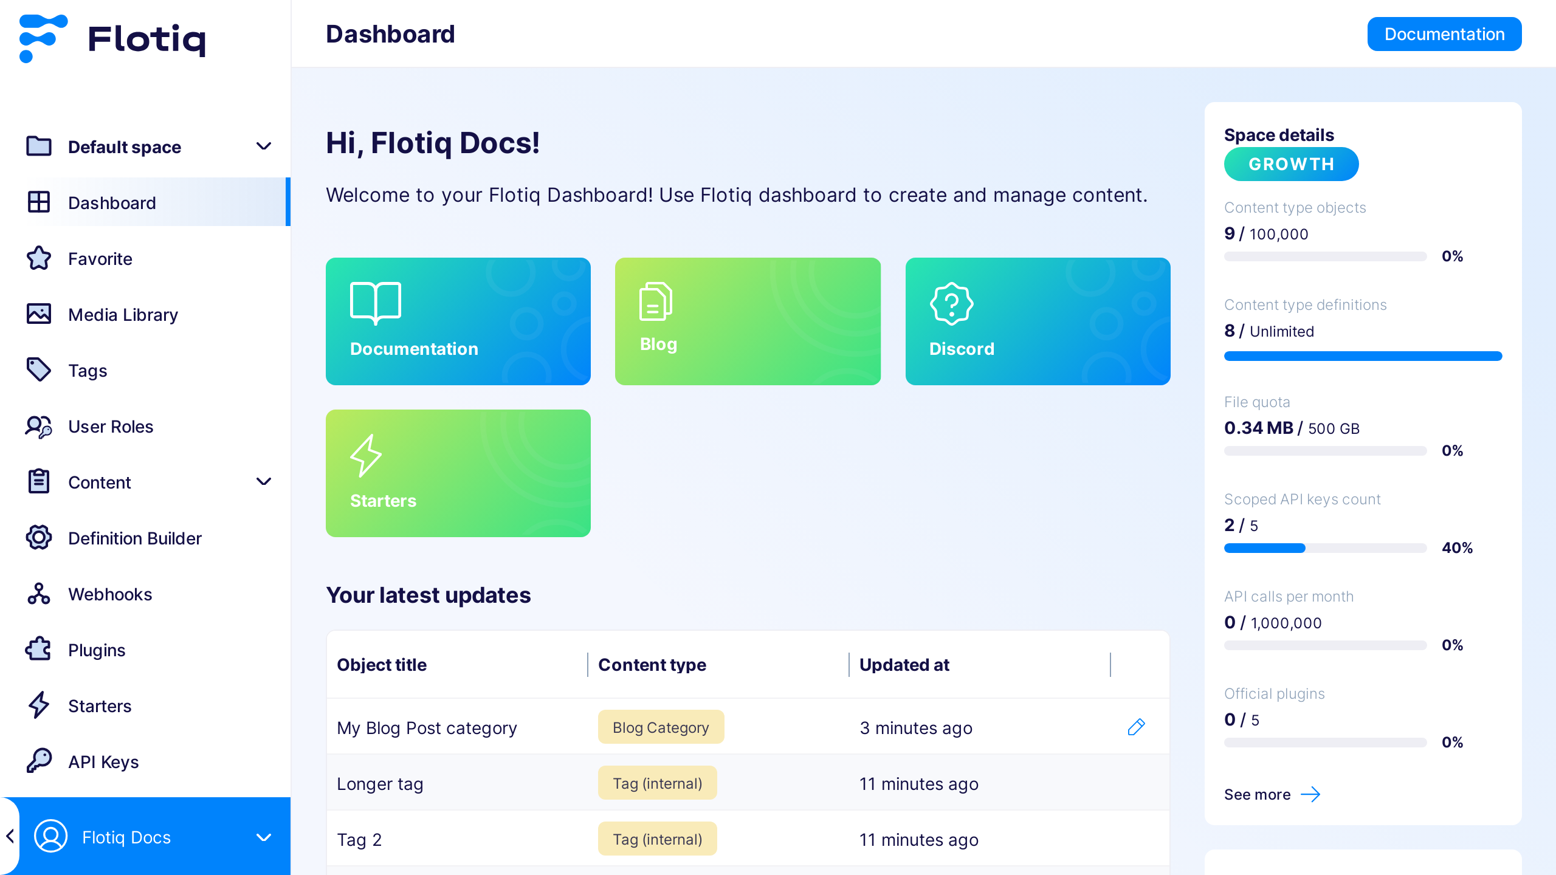Open Media Library from sidebar
This screenshot has height=875, width=1556.
point(145,314)
